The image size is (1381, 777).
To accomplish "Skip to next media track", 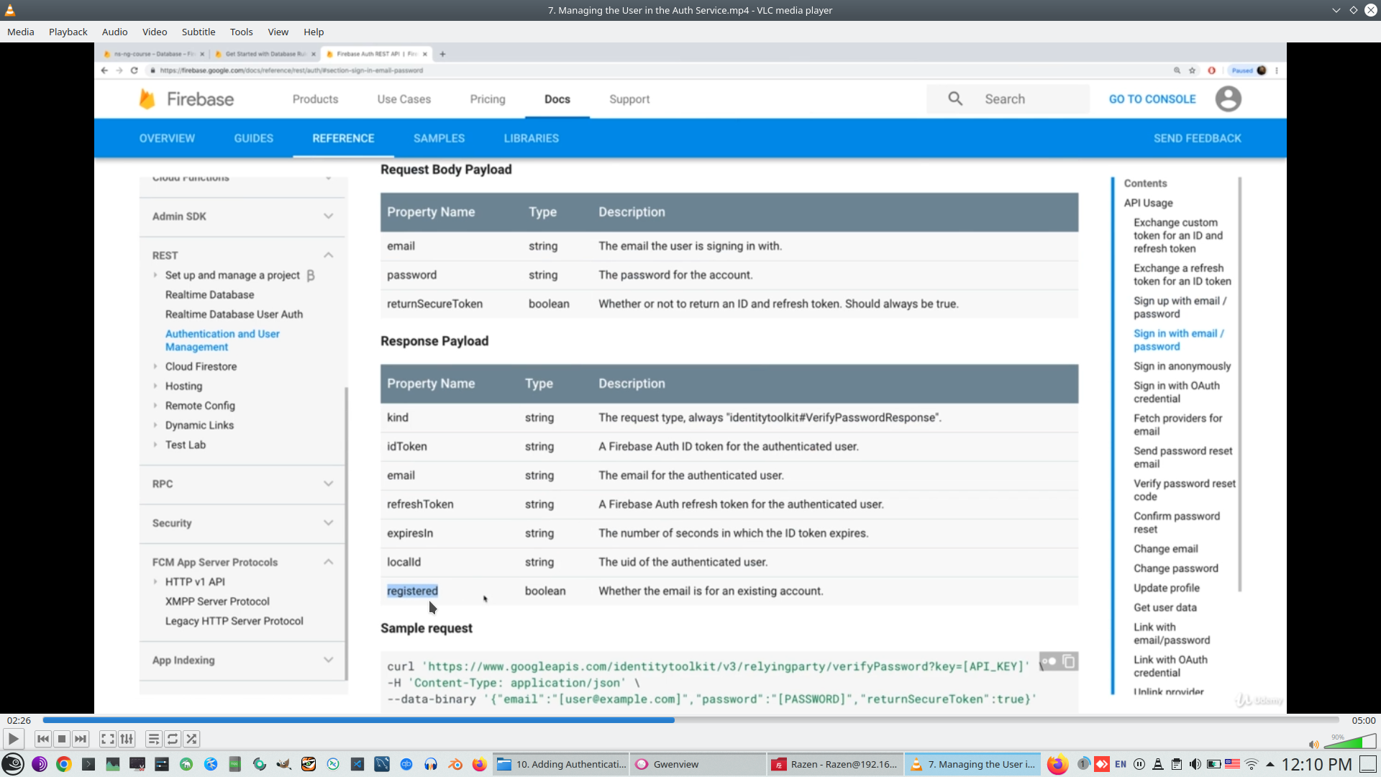I will click(x=81, y=739).
